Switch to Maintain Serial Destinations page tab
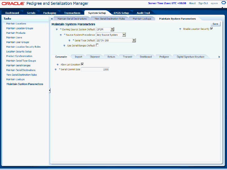Screen dimensions: 227x170 (x=72, y=19)
